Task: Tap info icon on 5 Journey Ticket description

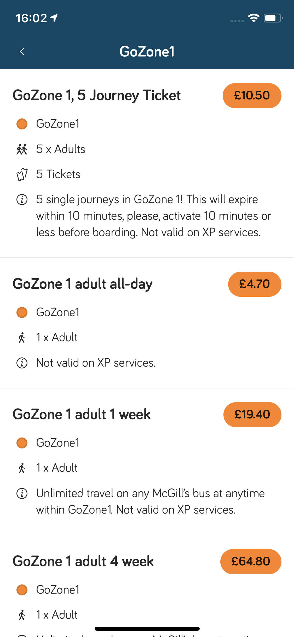Action: [22, 200]
